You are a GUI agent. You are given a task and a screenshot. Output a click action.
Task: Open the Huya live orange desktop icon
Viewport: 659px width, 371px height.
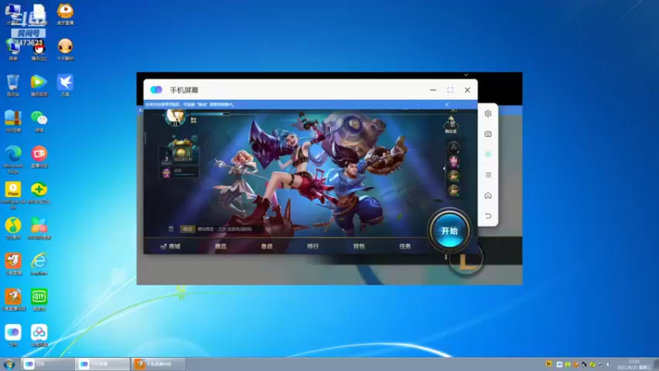(x=65, y=14)
